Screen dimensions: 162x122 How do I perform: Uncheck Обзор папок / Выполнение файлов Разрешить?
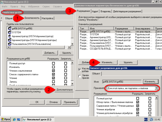click(x=138, y=102)
